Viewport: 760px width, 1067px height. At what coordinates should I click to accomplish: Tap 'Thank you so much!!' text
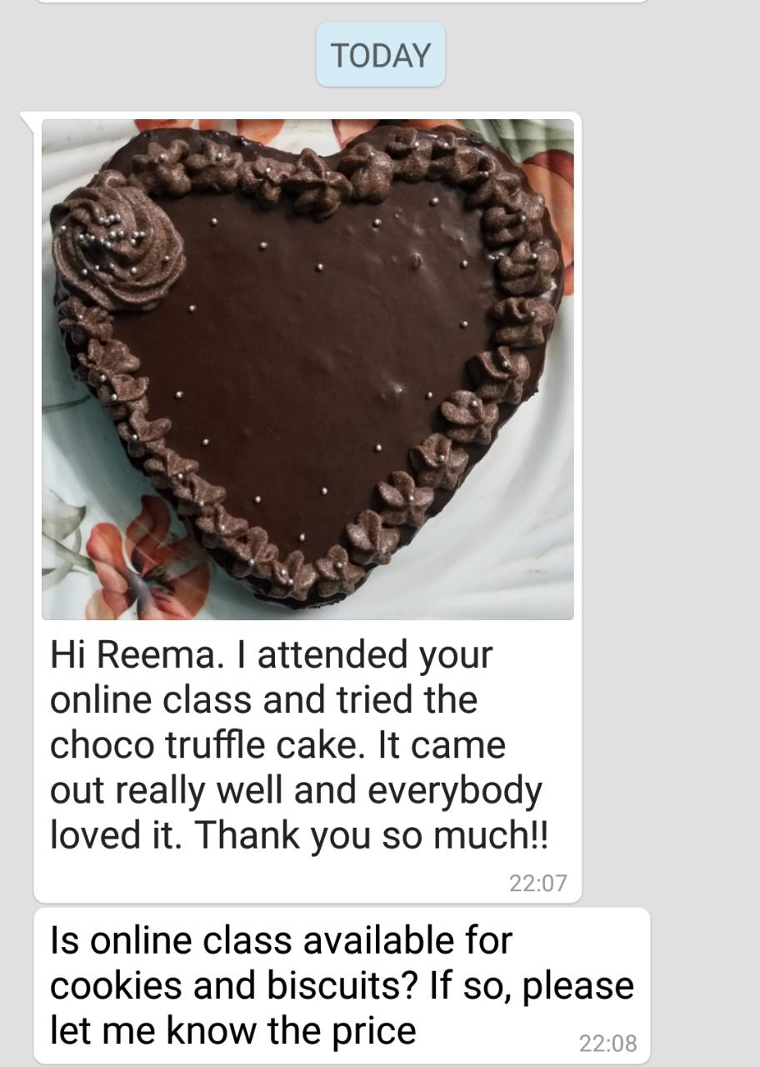[x=372, y=834]
